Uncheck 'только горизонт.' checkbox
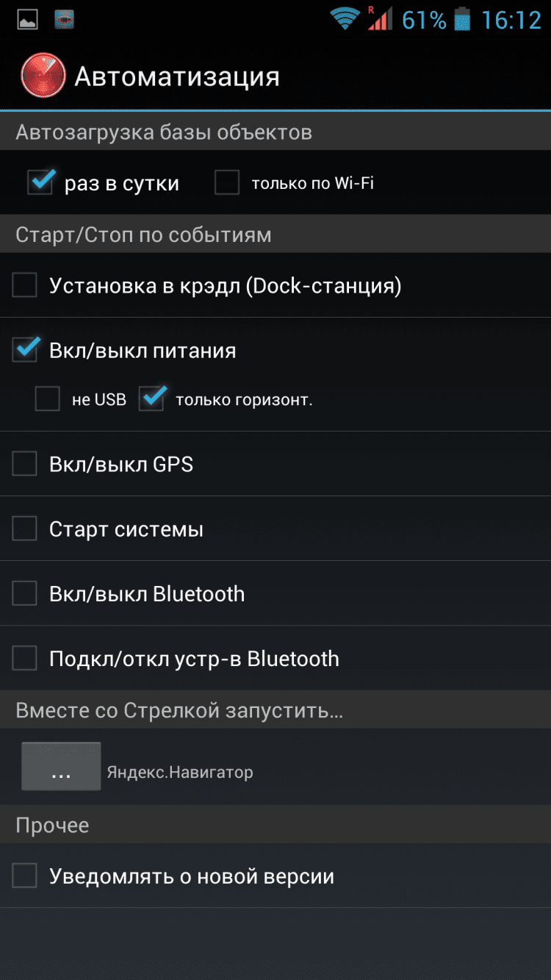The width and height of the screenshot is (551, 980). (x=151, y=399)
